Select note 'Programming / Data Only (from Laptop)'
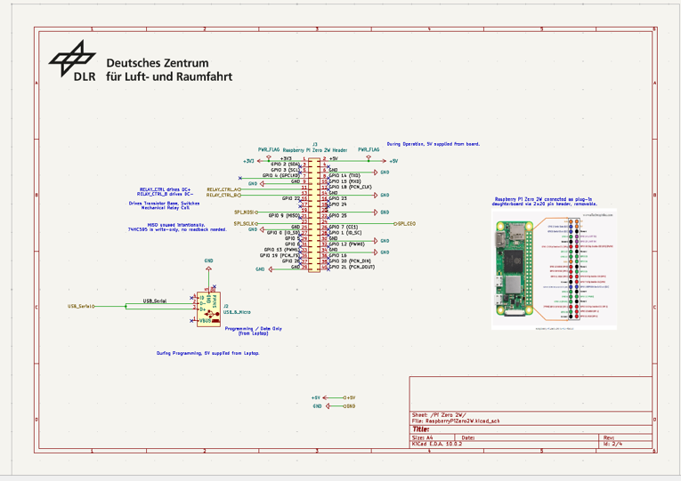The image size is (681, 481). 253,331
